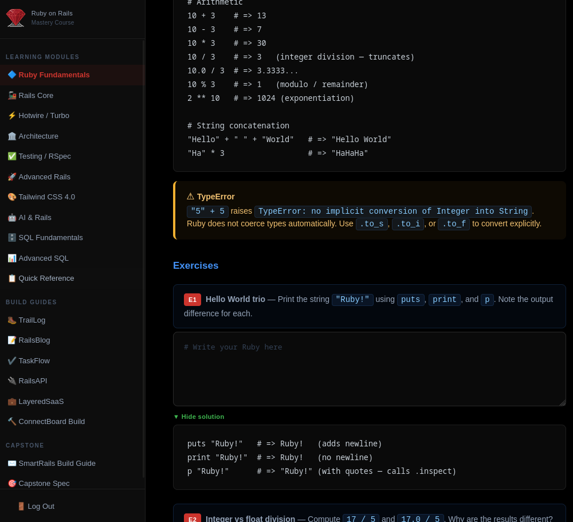Image resolution: width=573 pixels, height=522 pixels.
Task: Open the TrailLog build guide
Action: 72,320
